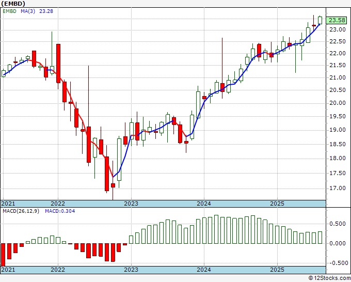Click the MA(3) legend label
Viewport: 351px width, 282px height.
point(28,11)
